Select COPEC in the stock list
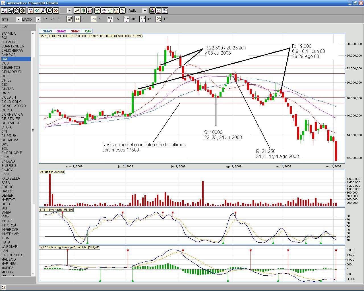This screenshot has height=291, width=364. tap(16, 110)
